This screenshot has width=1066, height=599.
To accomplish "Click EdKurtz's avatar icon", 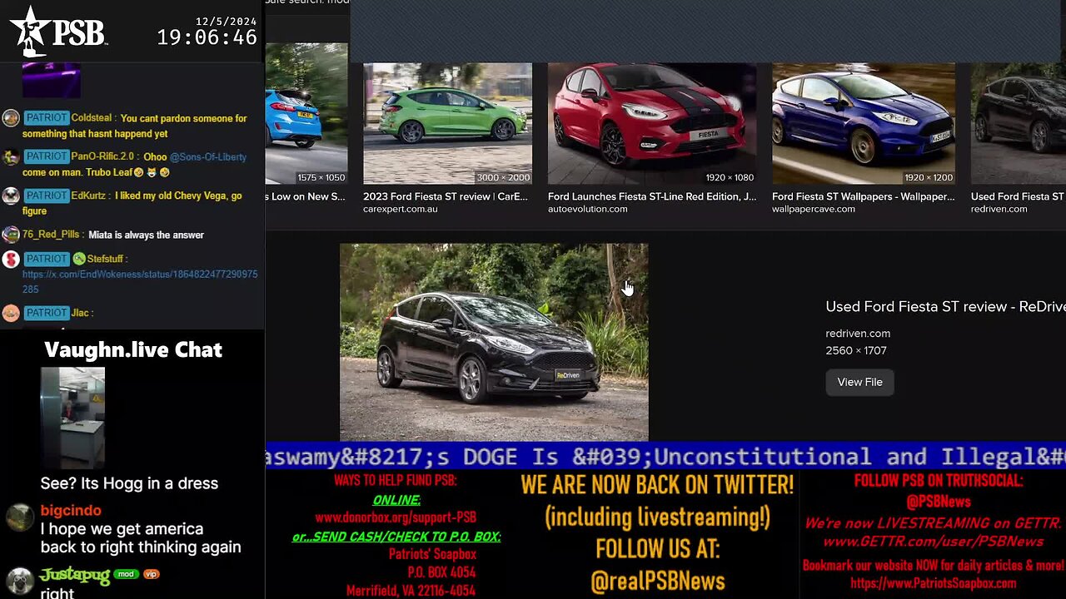I will tap(11, 196).
